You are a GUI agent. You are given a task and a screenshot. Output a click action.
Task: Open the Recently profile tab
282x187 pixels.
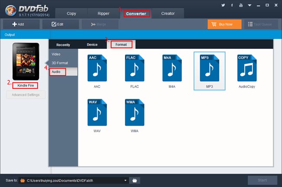(x=63, y=45)
